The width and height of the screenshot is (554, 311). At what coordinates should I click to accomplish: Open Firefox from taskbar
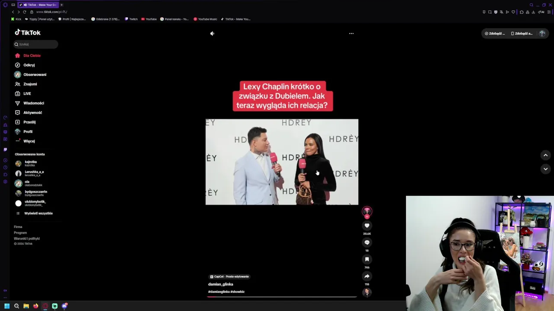[x=35, y=306]
